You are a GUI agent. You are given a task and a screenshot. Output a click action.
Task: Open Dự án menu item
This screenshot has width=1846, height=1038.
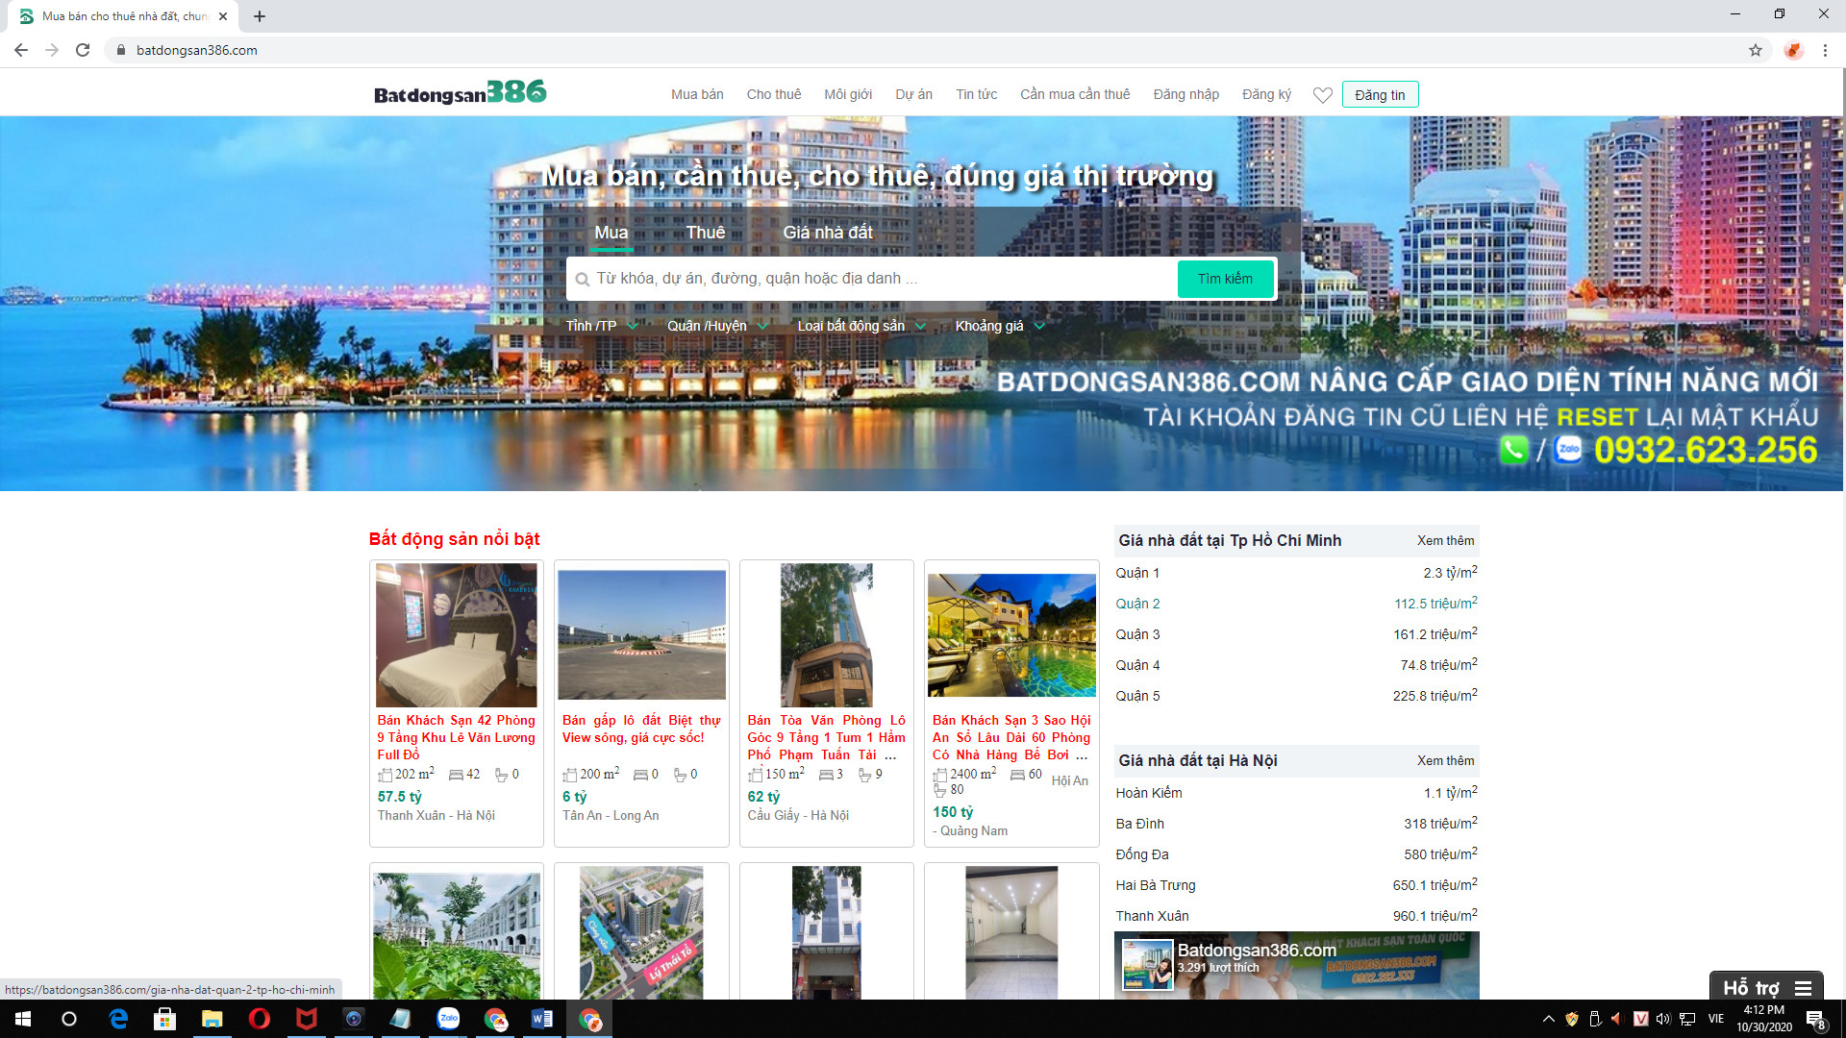coord(914,94)
